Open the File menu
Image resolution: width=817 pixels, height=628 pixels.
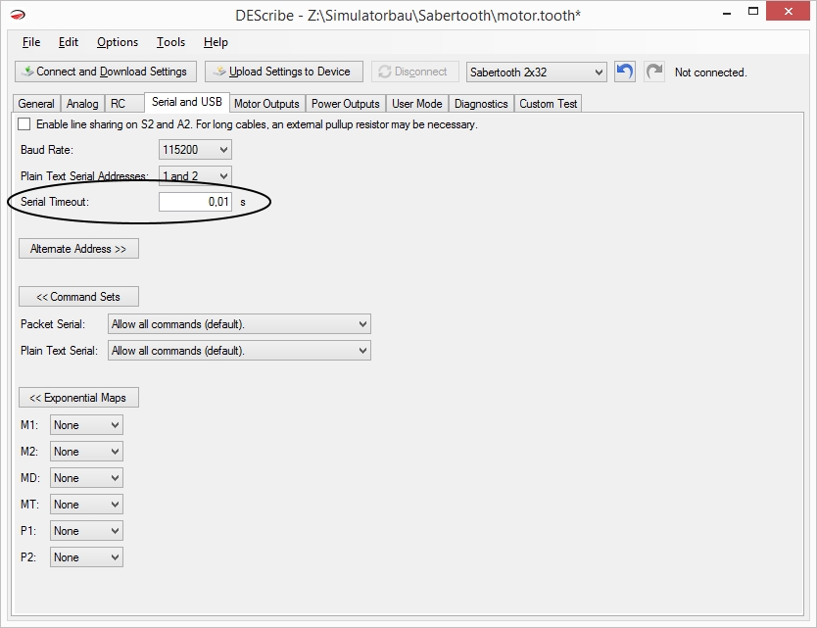(x=31, y=42)
